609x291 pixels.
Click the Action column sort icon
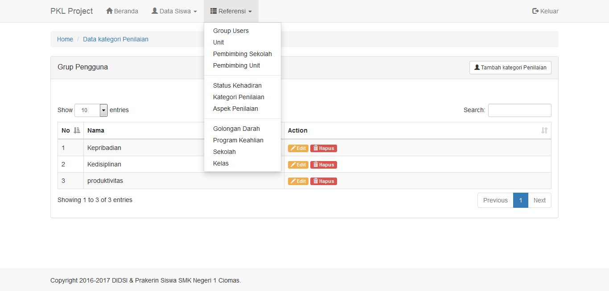(x=544, y=130)
